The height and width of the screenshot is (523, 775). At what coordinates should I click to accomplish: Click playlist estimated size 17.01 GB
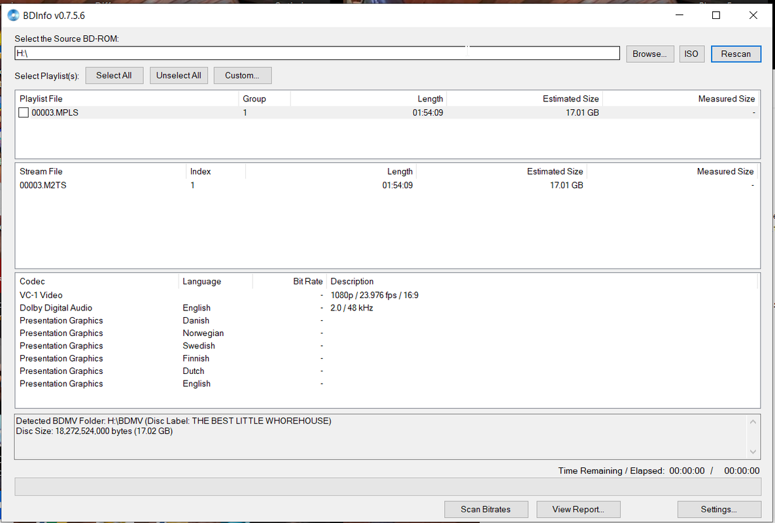point(582,112)
